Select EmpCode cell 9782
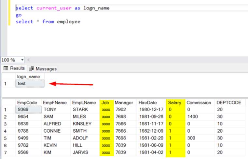 (28, 145)
